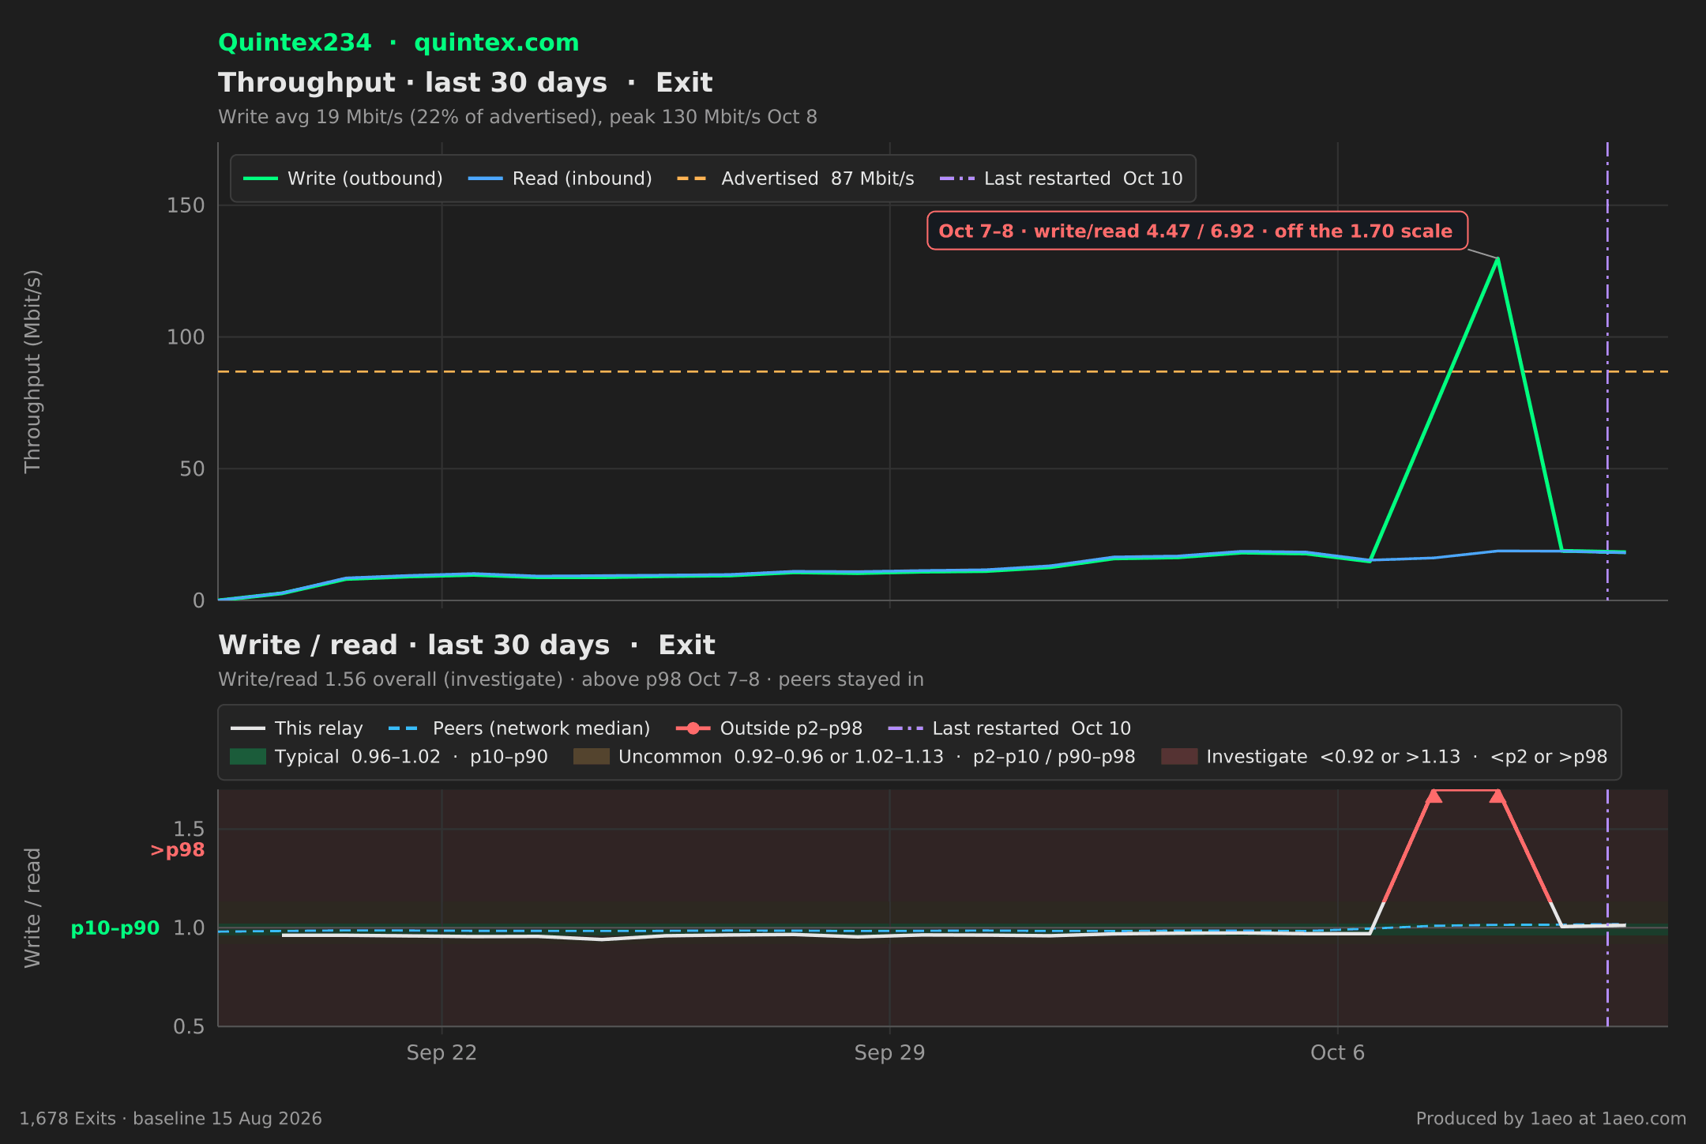Click the right red clipped triangle marker

(1497, 796)
